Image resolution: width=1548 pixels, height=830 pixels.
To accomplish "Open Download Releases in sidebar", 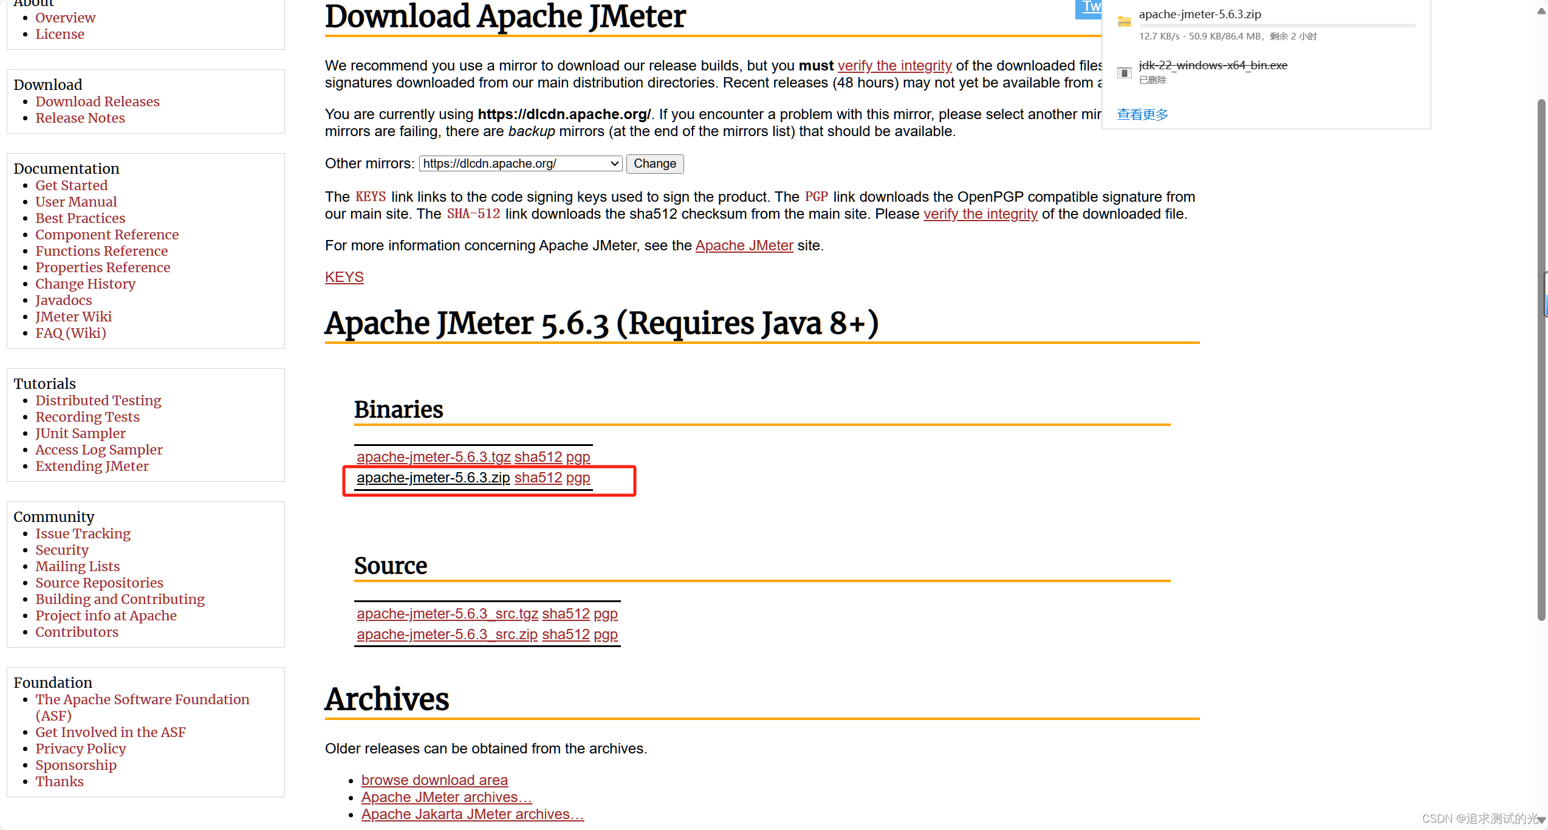I will [x=97, y=101].
